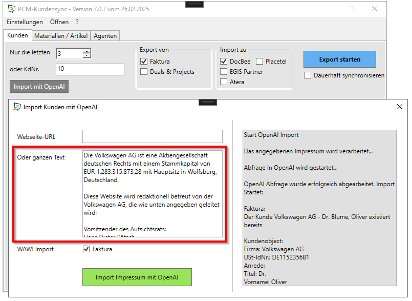The image size is (412, 301).
Task: Click the 'Oder ganzen Text' label
Action: click(x=41, y=157)
